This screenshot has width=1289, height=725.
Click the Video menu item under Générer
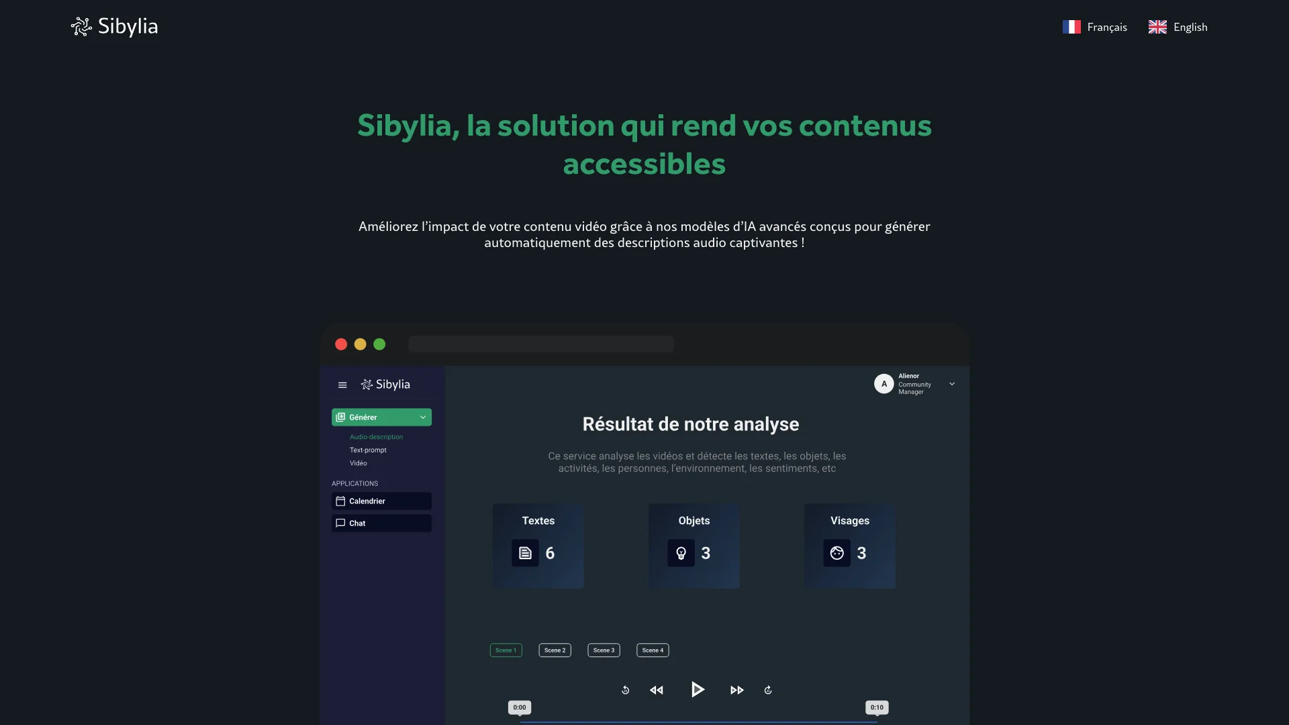click(x=359, y=463)
